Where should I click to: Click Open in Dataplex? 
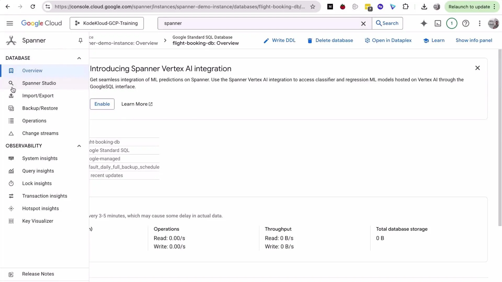[388, 40]
